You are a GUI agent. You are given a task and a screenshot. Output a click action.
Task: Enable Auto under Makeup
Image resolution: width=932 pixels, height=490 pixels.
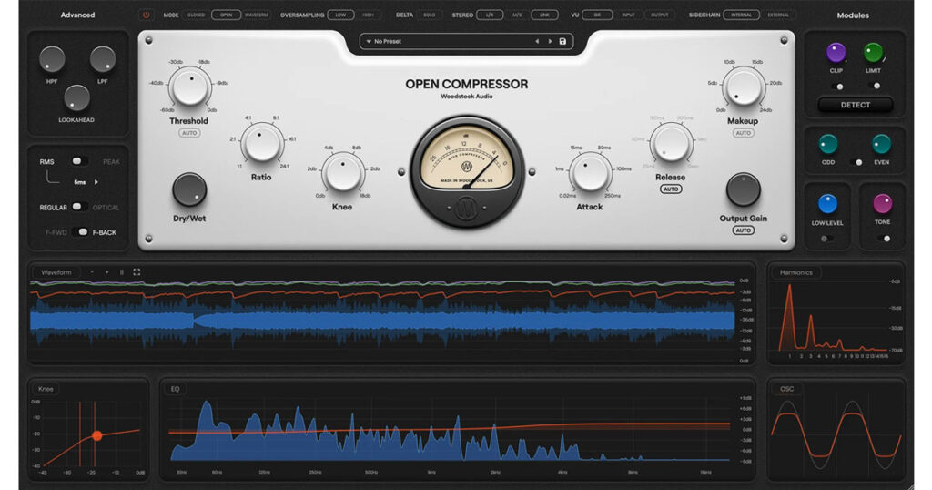[743, 133]
